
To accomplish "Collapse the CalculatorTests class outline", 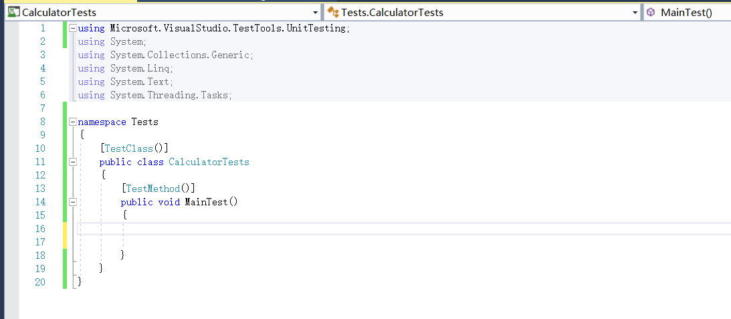I will [73, 162].
